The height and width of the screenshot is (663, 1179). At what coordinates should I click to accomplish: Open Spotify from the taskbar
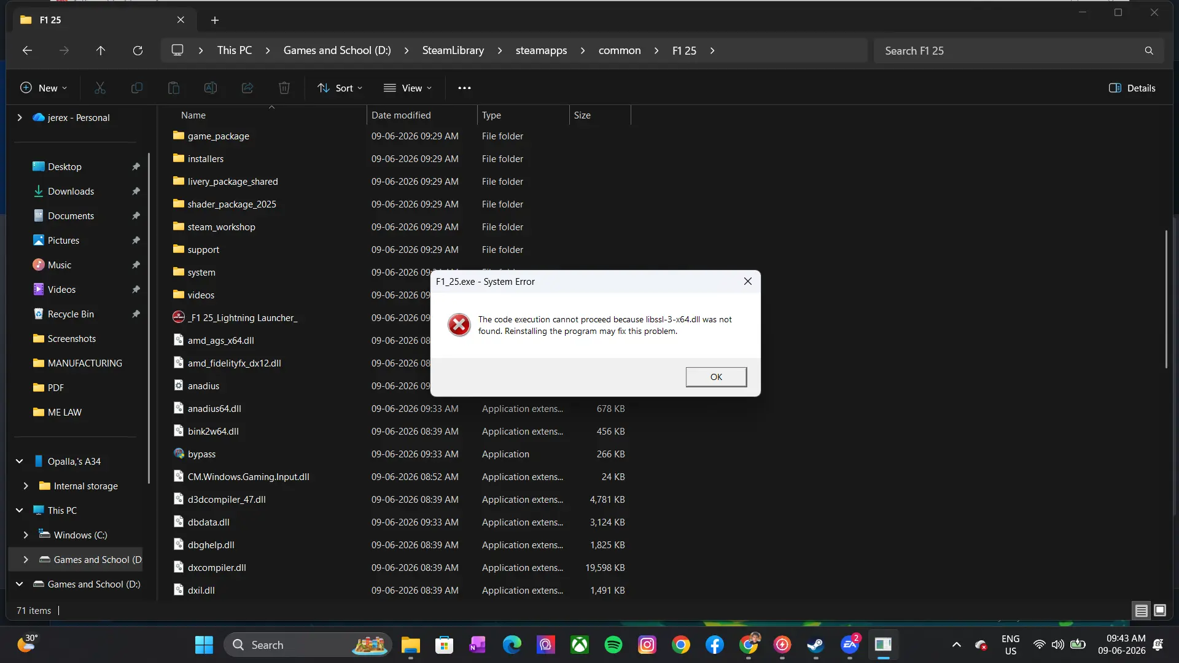613,645
